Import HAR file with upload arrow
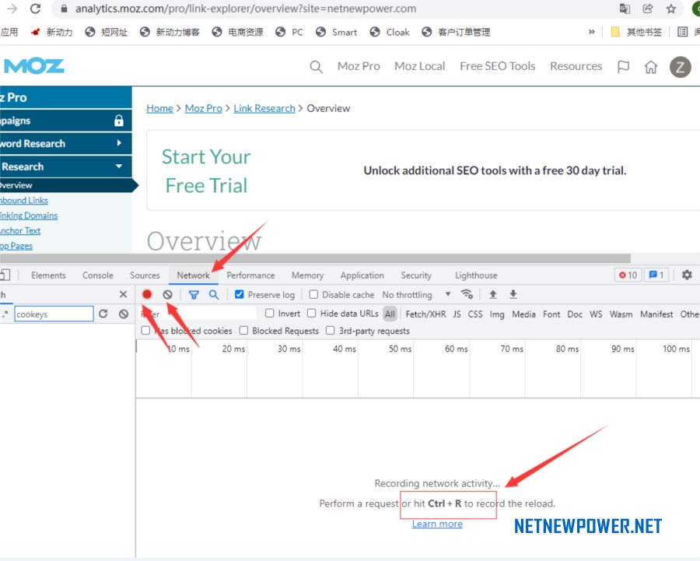This screenshot has height=561, width=700. point(493,294)
